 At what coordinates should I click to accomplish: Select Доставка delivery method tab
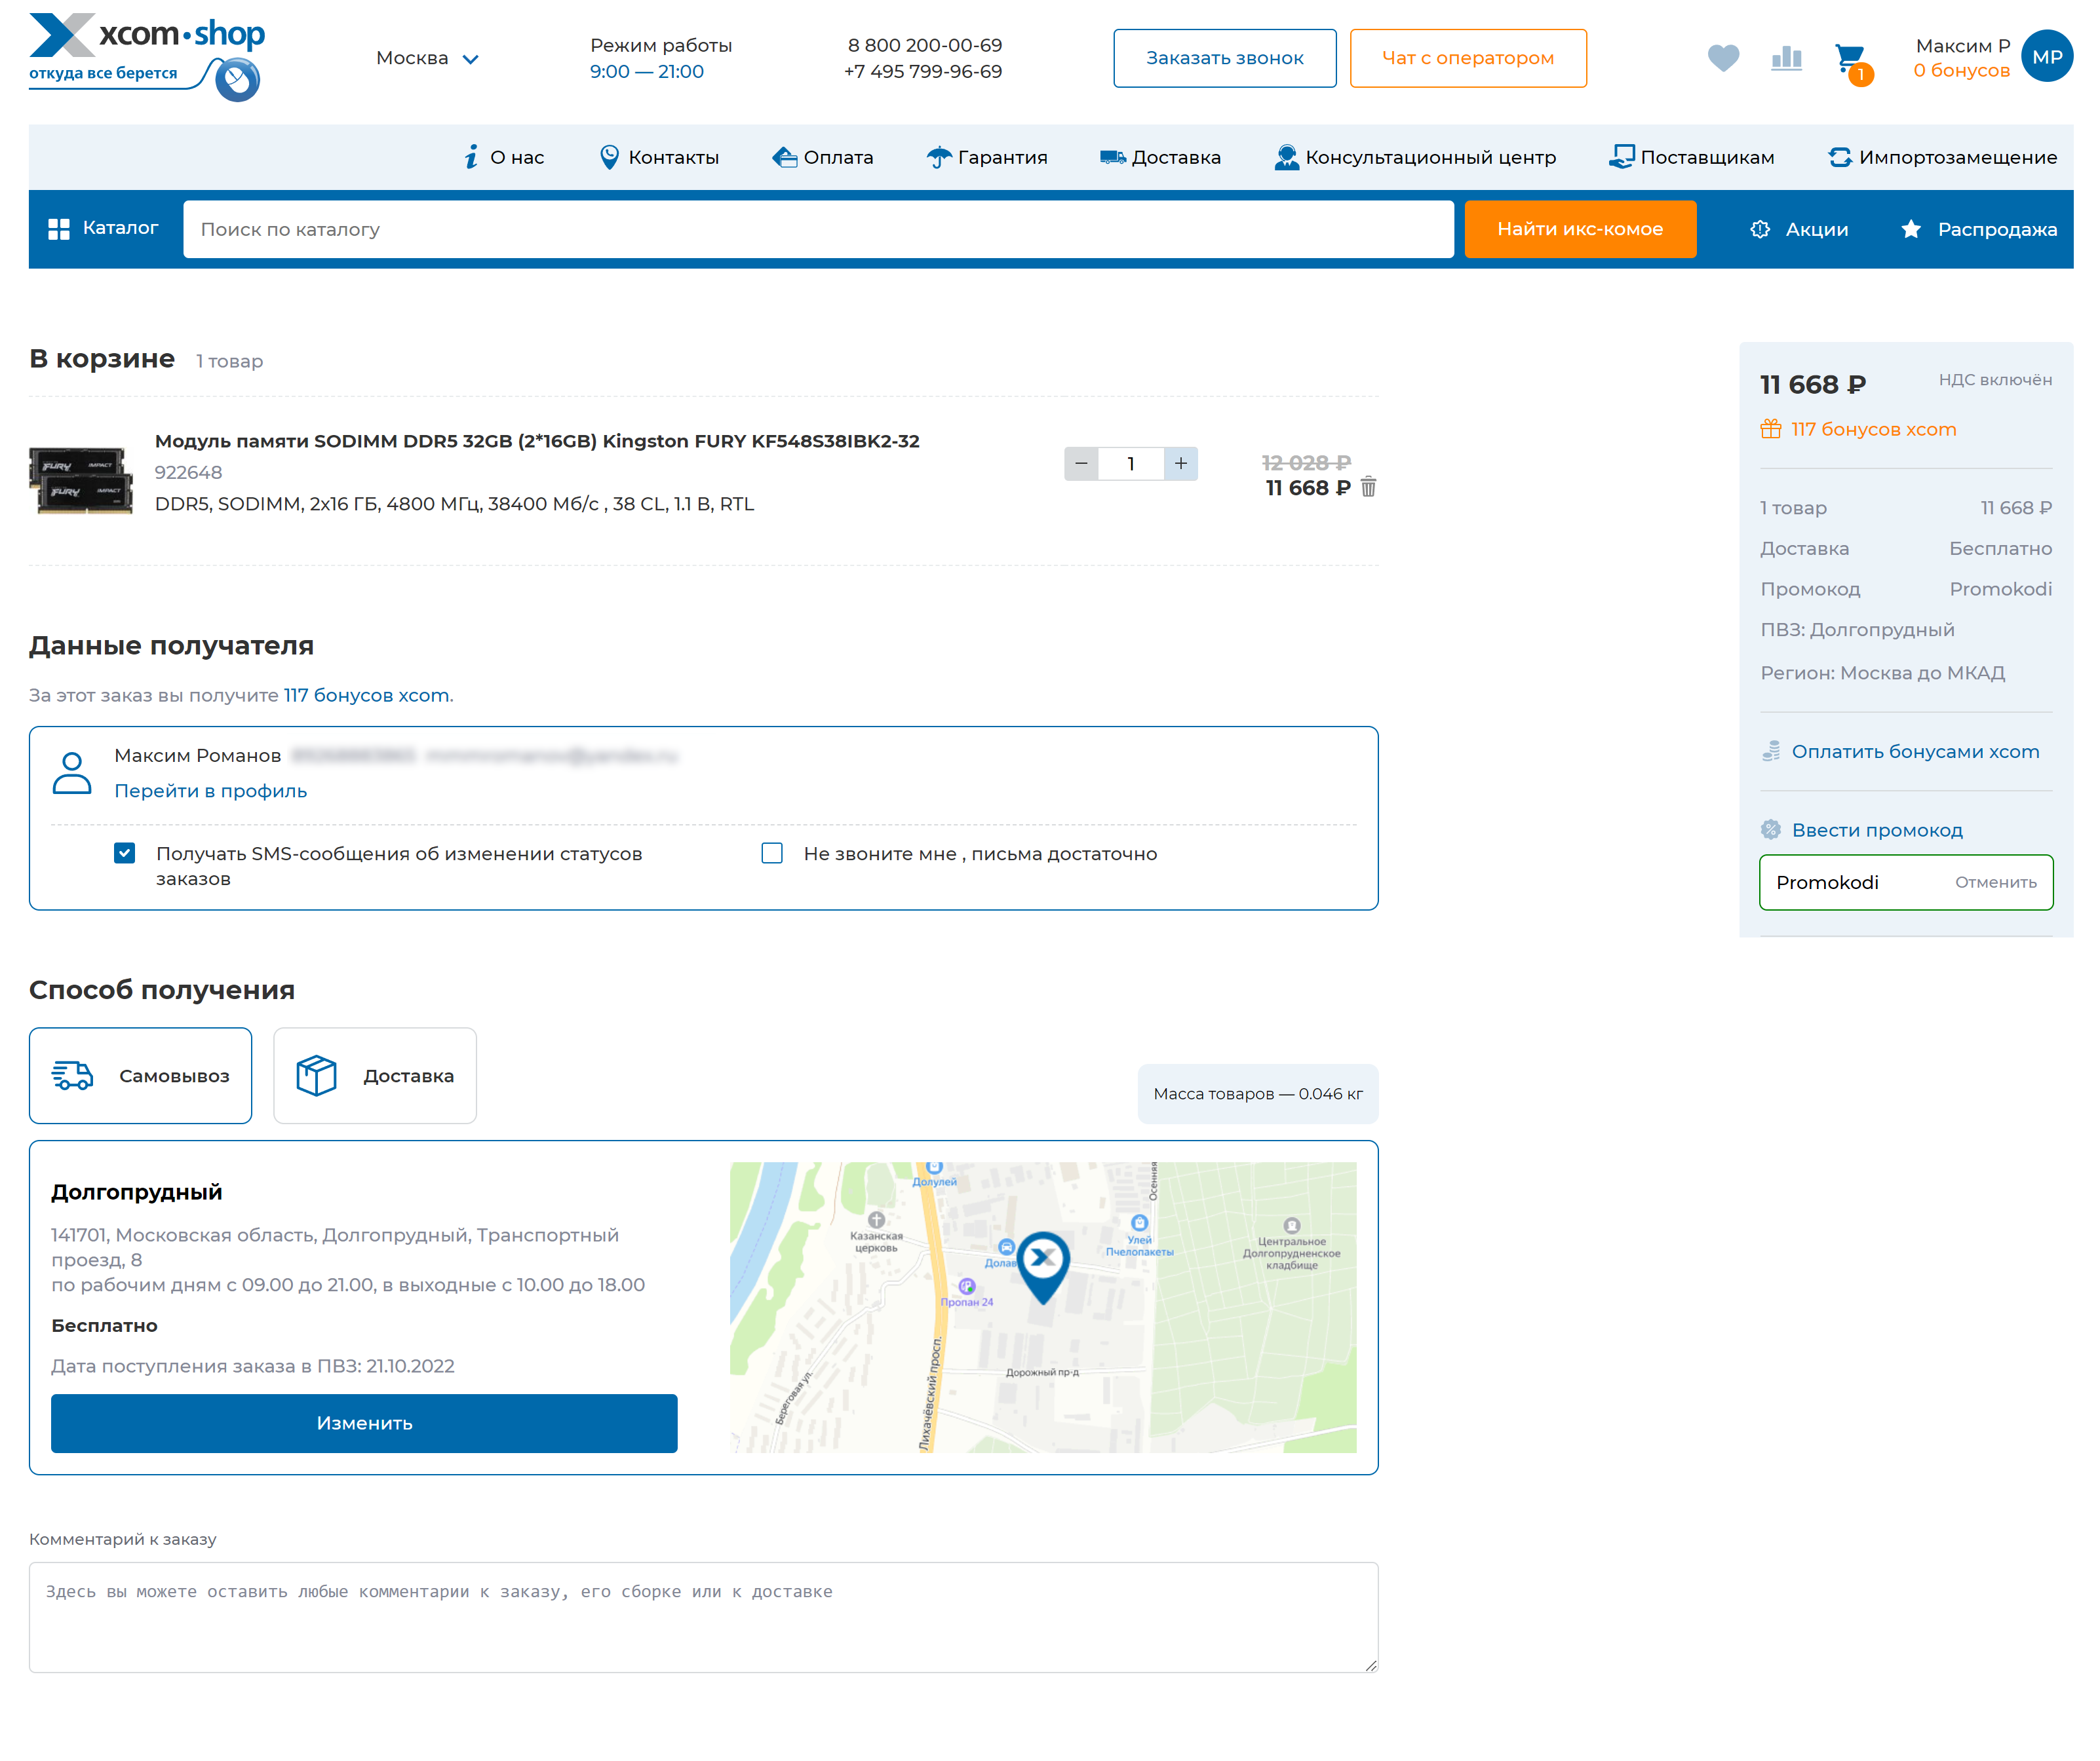point(375,1075)
